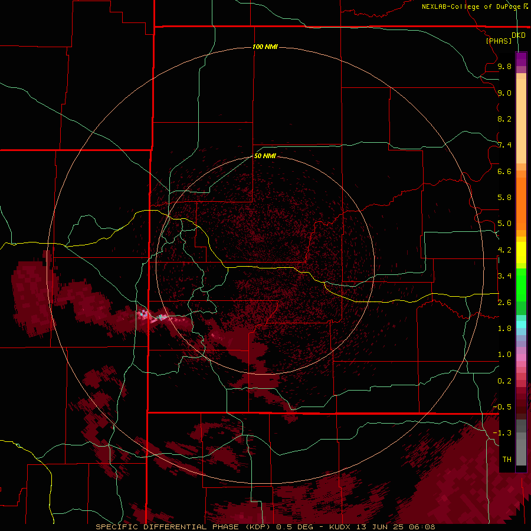531x531 pixels.
Task: Select the 8.2 value on the color scale
Action: [504, 119]
